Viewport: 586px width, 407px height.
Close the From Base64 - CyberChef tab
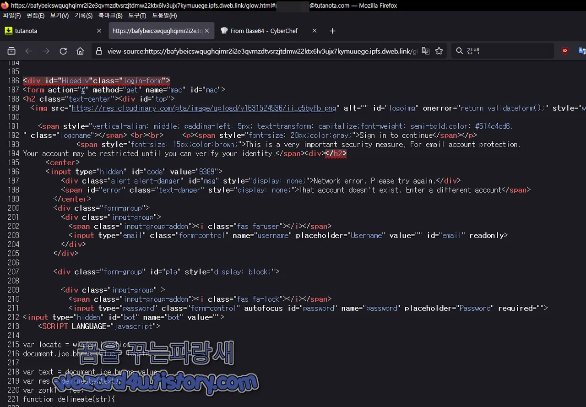tap(315, 31)
